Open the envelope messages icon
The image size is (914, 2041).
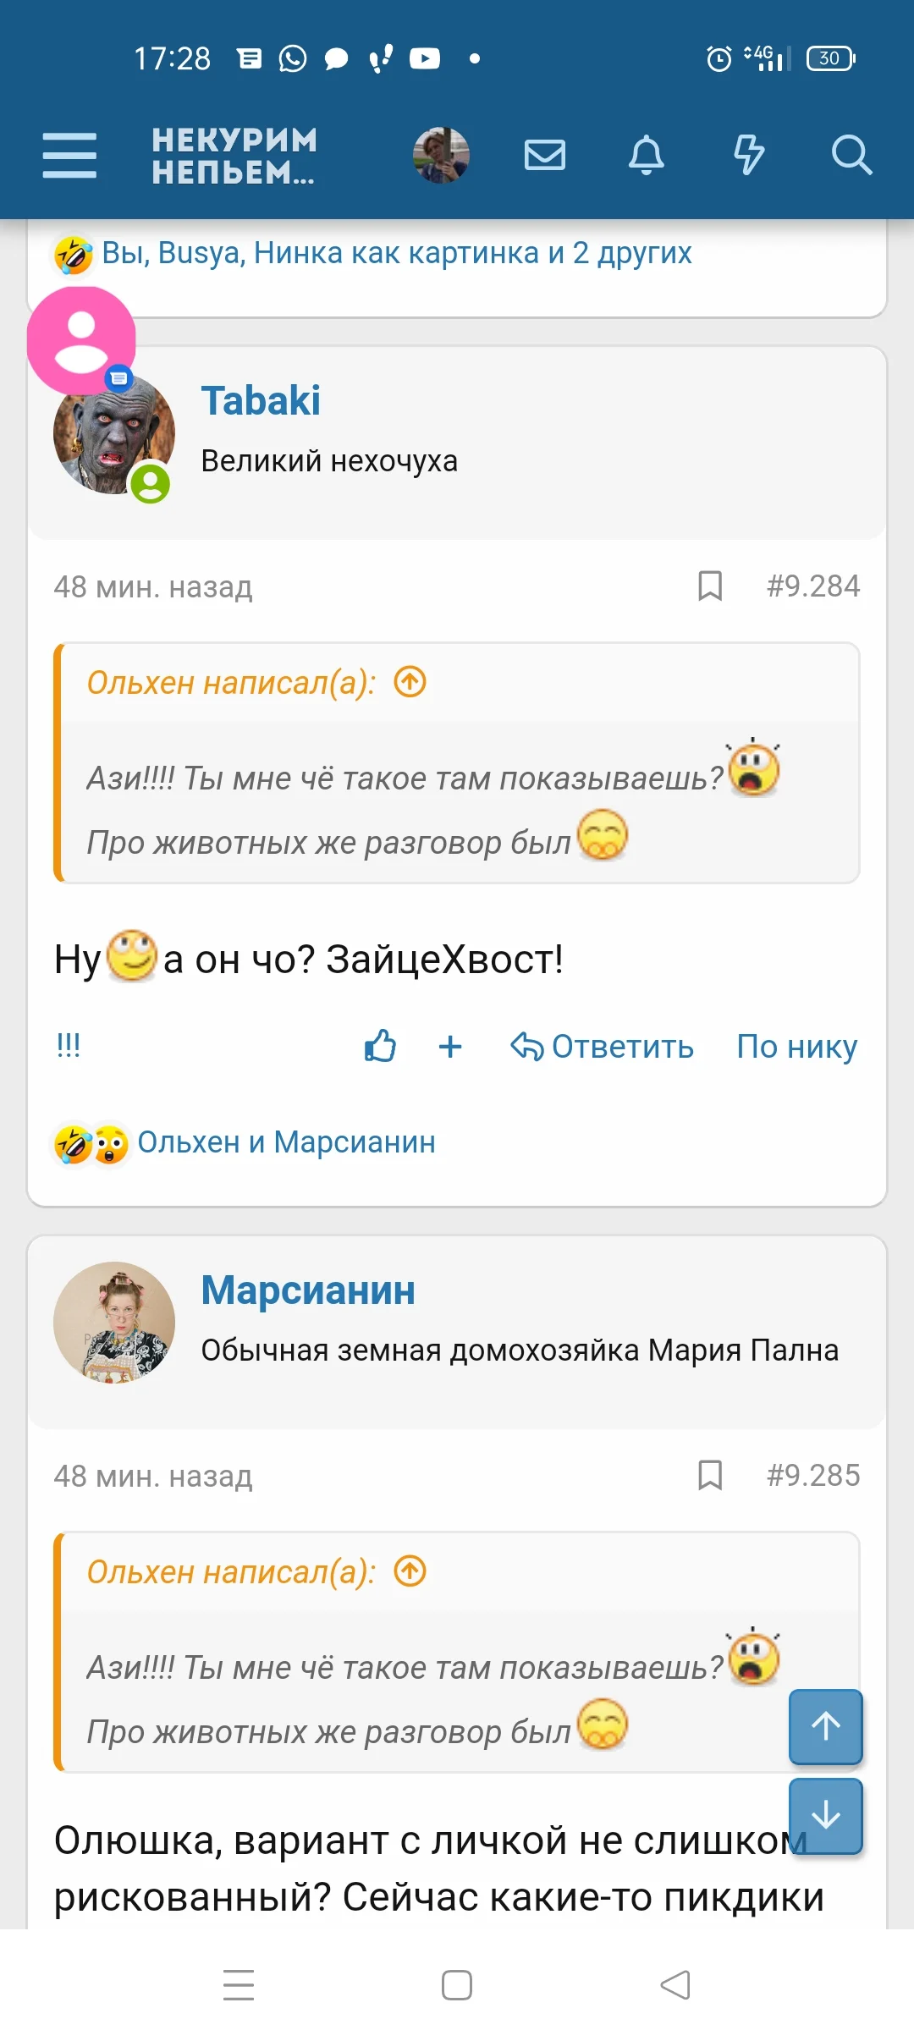point(545,155)
